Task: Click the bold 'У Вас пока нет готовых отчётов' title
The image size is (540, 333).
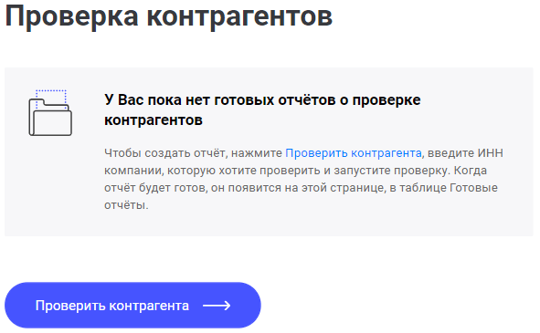Action: (262, 109)
